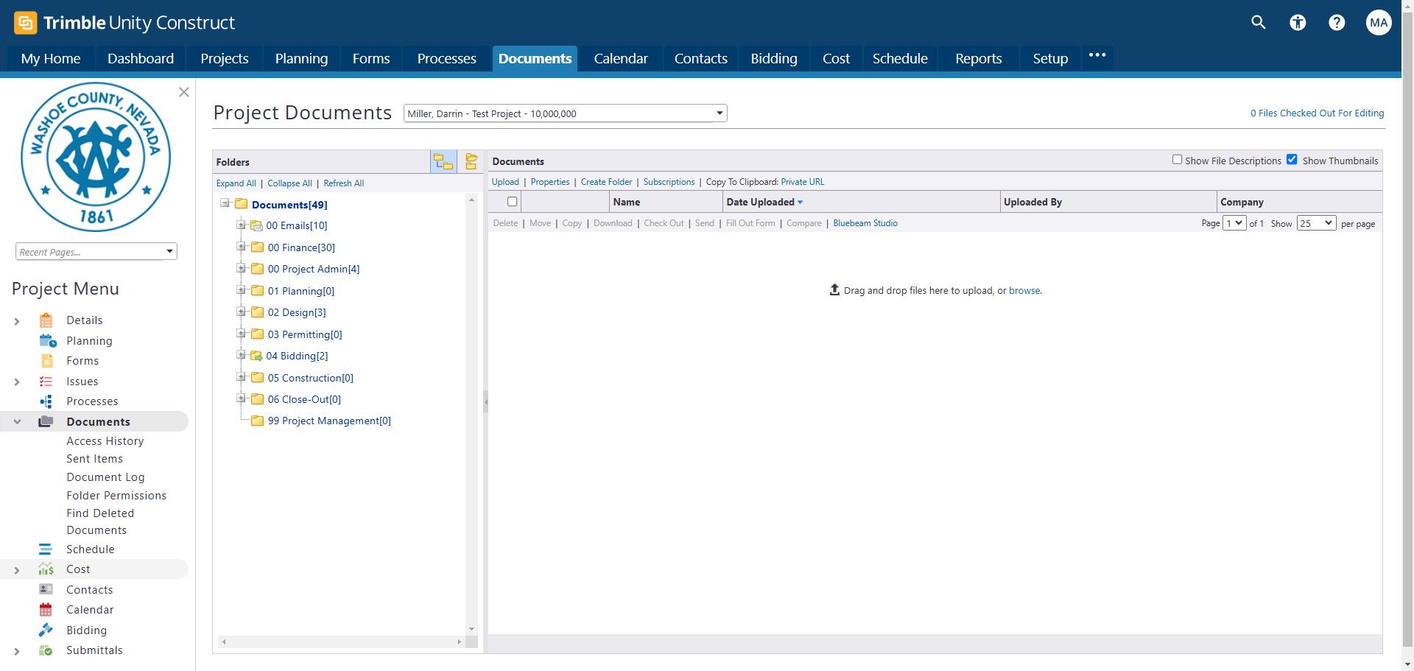Click the Upload link
The height and width of the screenshot is (671, 1414).
click(x=505, y=182)
